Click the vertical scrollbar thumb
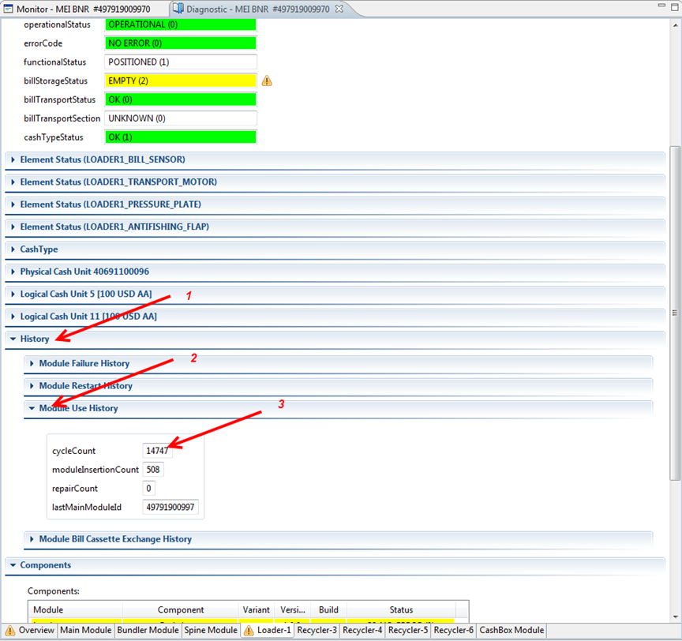This screenshot has height=641, width=682. pos(674,312)
